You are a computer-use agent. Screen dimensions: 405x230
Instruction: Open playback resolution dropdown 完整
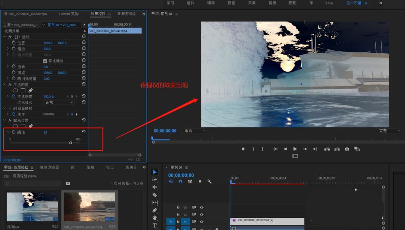[x=390, y=131]
